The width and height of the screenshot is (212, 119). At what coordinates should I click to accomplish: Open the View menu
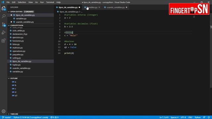coord(30,2)
